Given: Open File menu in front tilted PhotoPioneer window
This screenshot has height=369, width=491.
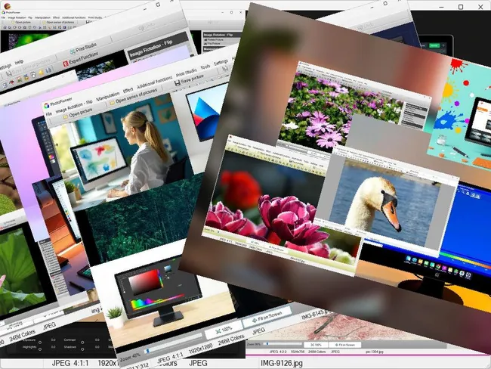Looking at the screenshot, I should point(48,114).
